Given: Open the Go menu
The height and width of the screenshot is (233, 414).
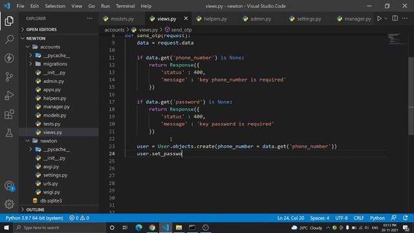Looking at the screenshot, I should tap(91, 6).
